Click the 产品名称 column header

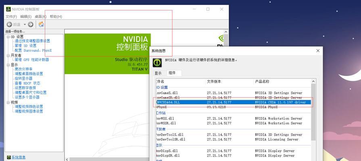click(282, 82)
